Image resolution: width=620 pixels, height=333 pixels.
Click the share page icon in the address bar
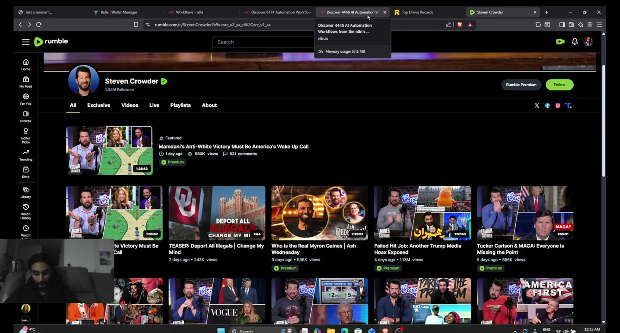click(448, 25)
